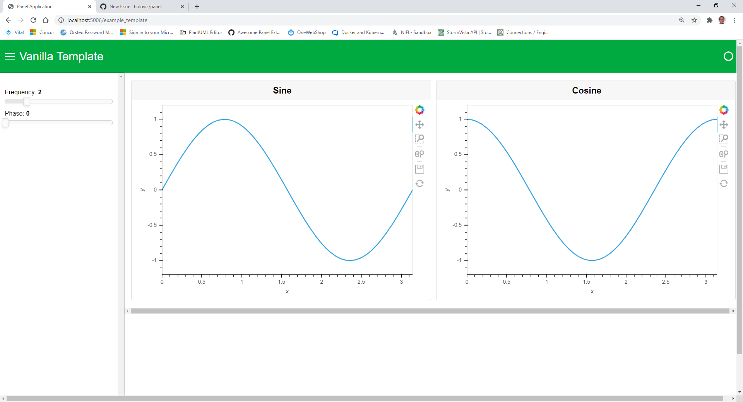Close the New Issue holoviz/panel tab
Viewport: 743px width, 402px height.
[x=182, y=7]
